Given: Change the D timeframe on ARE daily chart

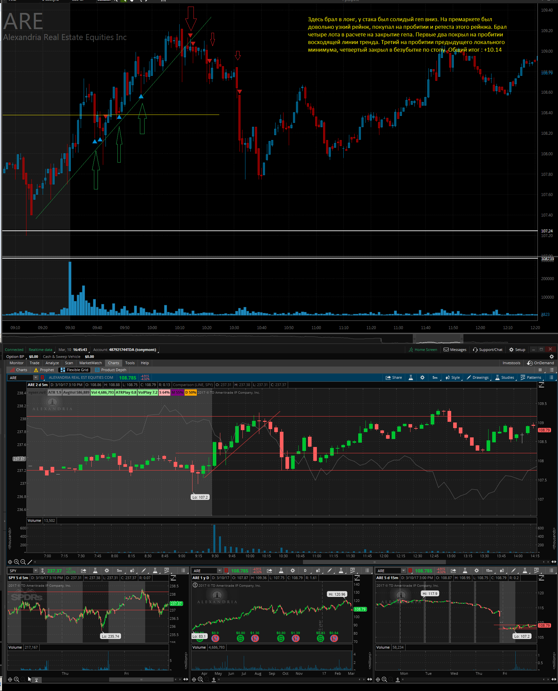Looking at the screenshot, I should (305, 571).
